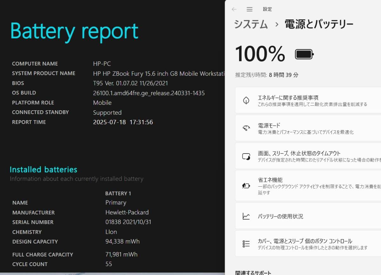Click the CYCLE COUNT label
This screenshot has height=275, width=381.
(x=30, y=264)
